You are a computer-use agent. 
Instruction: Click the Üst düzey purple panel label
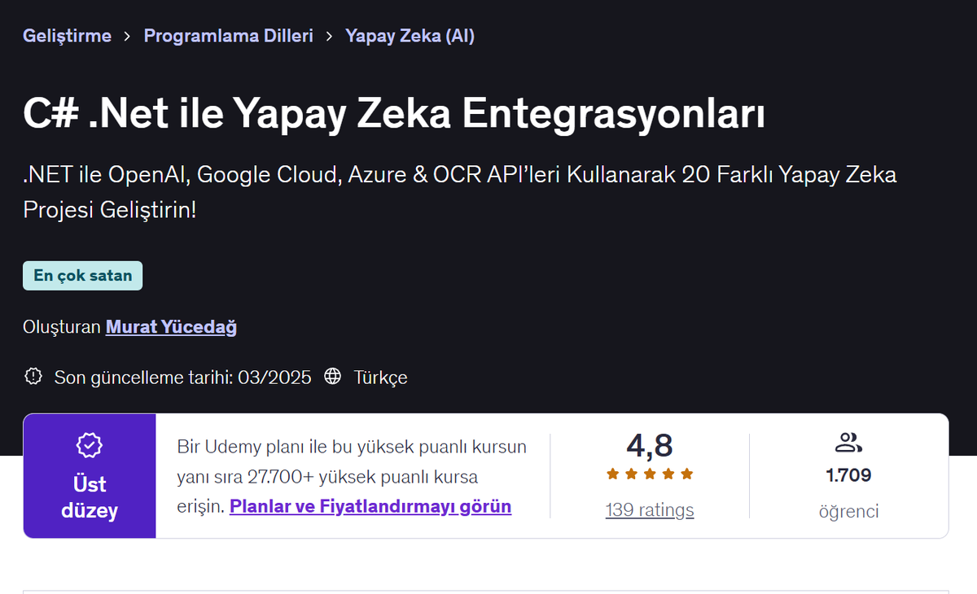(90, 497)
